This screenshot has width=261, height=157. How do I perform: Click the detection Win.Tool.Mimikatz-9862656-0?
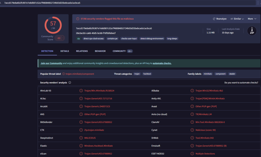[210, 122]
